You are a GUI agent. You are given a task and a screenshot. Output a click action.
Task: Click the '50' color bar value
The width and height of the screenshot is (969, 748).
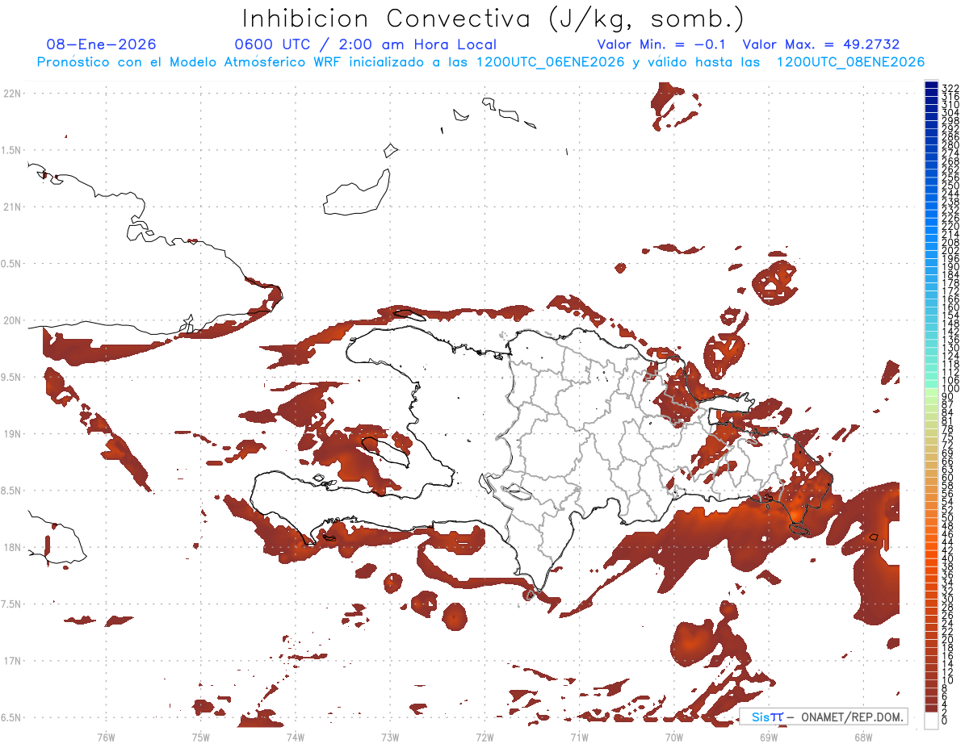(948, 517)
